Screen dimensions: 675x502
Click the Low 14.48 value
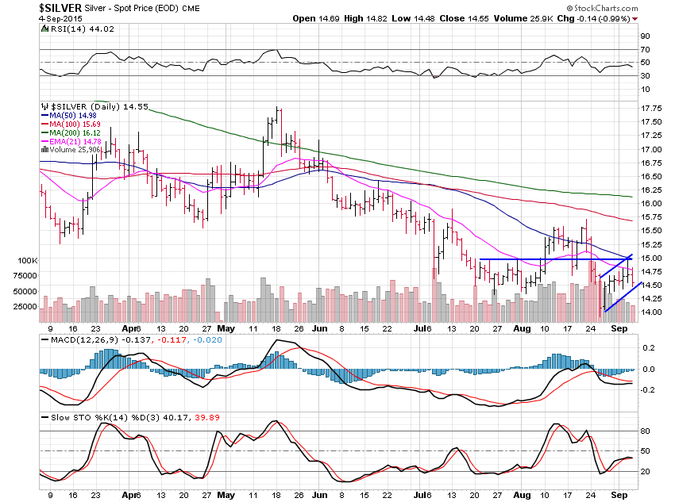click(x=413, y=18)
